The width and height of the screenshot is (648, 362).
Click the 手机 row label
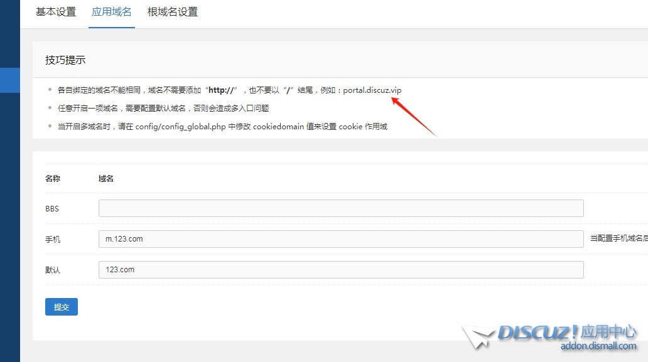coord(53,240)
